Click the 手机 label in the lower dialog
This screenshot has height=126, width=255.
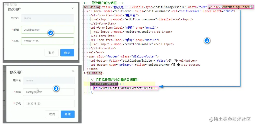[18, 104]
